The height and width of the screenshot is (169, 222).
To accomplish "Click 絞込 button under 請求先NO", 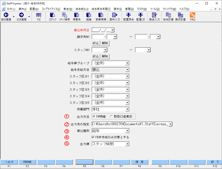I will click(96, 43).
